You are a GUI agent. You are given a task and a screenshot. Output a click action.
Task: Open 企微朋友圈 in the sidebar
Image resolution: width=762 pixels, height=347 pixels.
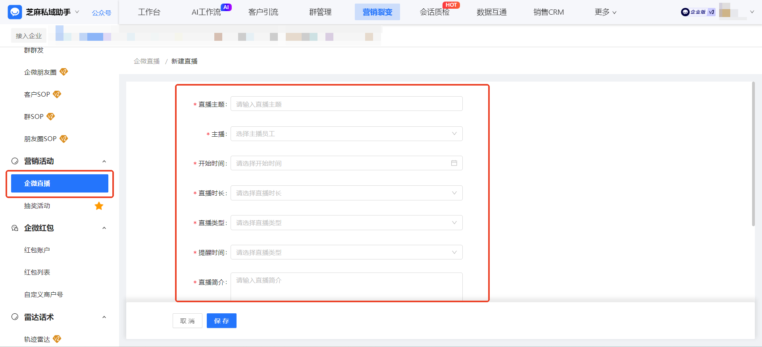coord(40,72)
